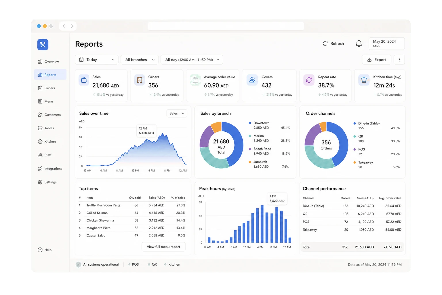
Task: Click the Downtown blue legend dot
Action: [250, 123]
